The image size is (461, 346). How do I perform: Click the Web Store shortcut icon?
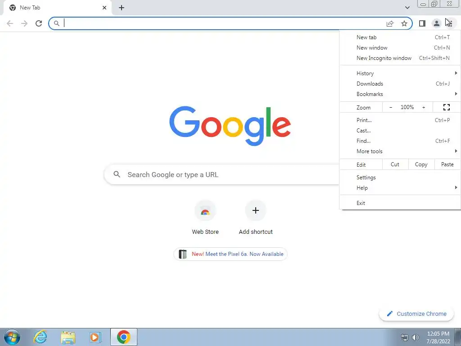[x=205, y=211]
